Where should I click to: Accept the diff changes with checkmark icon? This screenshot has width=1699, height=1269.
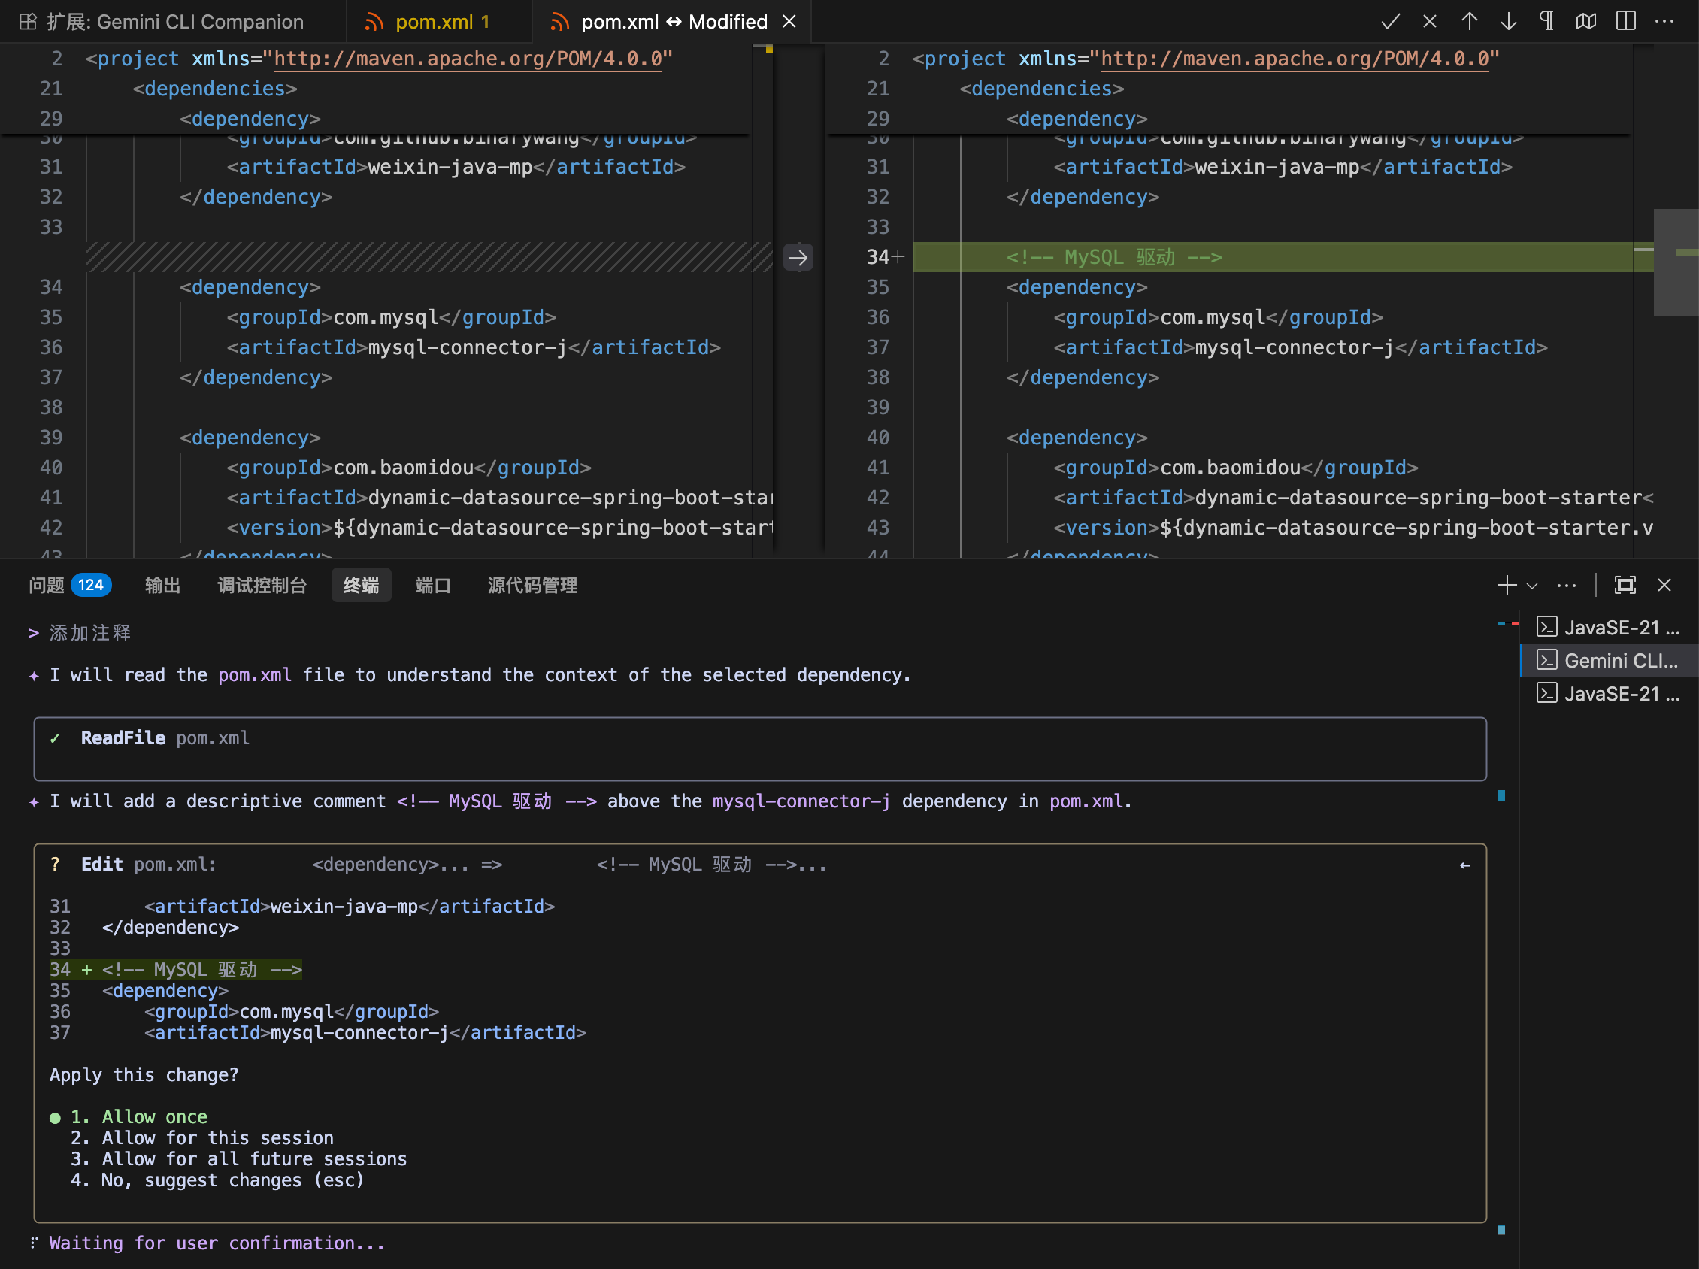pyautogui.click(x=1389, y=22)
